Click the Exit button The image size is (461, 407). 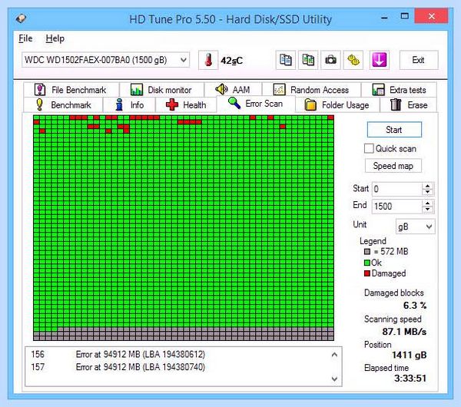click(419, 60)
